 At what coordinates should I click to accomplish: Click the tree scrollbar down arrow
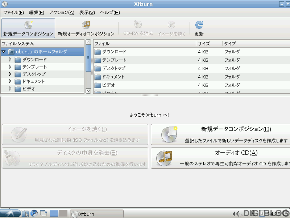88,91
